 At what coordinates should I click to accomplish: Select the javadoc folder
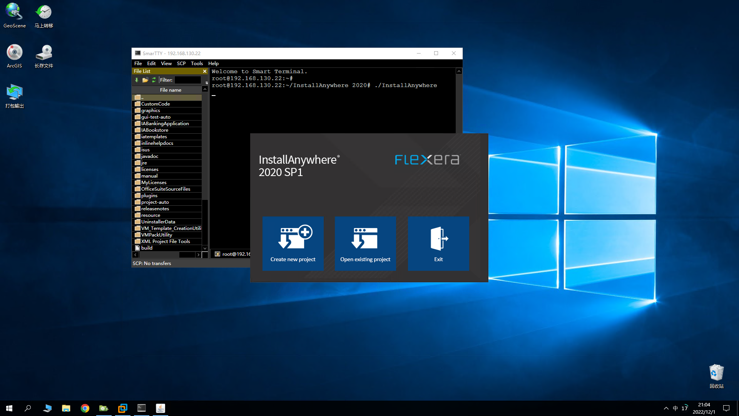click(167, 156)
